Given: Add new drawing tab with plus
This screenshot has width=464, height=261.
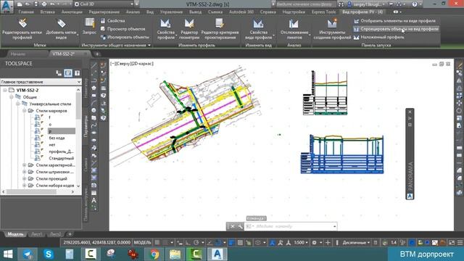Looking at the screenshot, I should coord(97,54).
